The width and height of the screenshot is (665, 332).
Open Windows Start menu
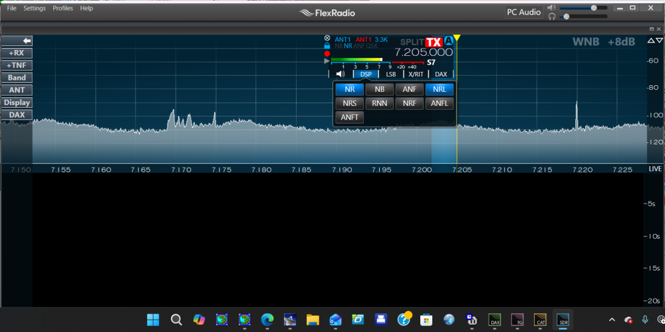[x=153, y=319]
